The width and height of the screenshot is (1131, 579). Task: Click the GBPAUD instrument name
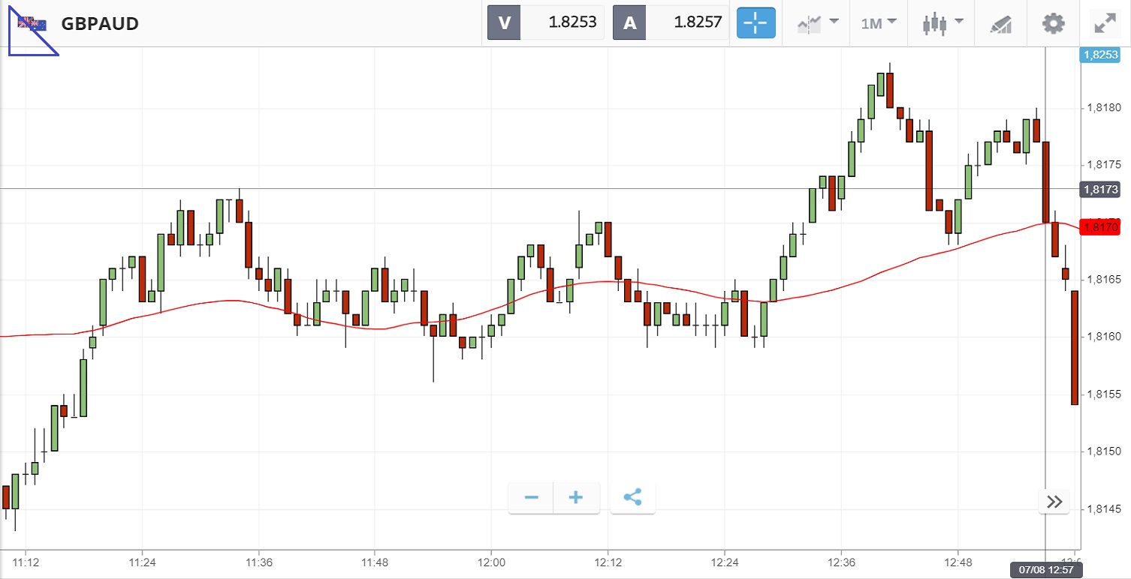(100, 24)
